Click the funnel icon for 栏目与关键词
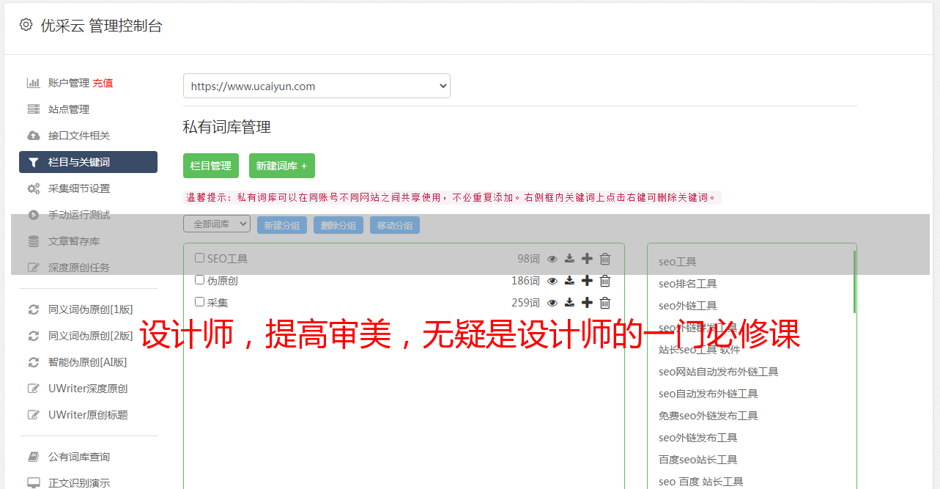This screenshot has width=940, height=489. [34, 162]
